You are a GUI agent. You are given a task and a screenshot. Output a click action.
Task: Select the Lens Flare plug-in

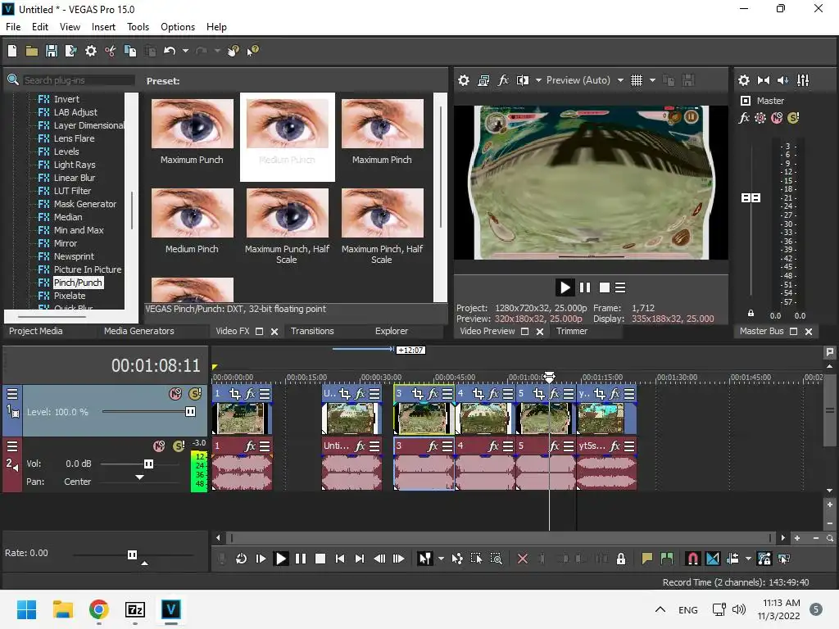coord(74,138)
